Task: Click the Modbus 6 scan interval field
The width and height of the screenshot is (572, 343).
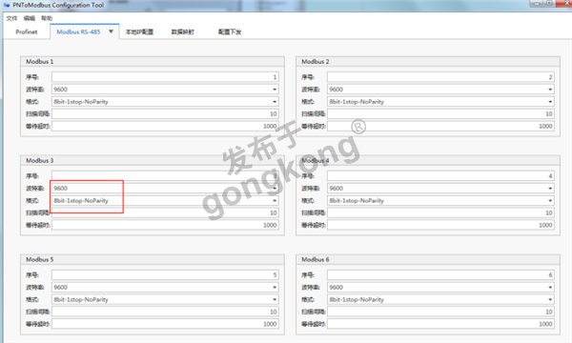Action: [440, 312]
